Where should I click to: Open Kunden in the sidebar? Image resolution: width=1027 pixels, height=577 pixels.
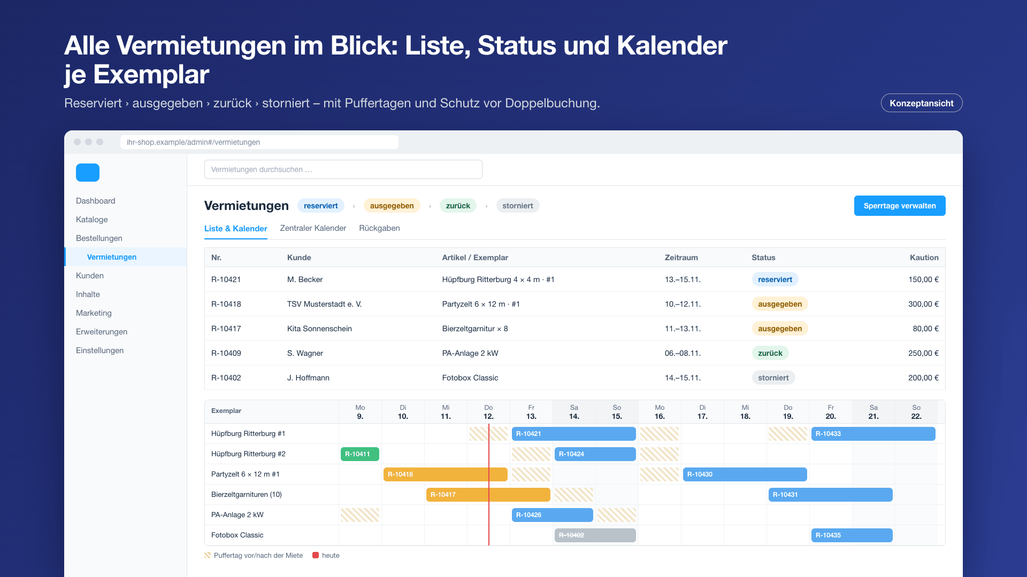[90, 276]
